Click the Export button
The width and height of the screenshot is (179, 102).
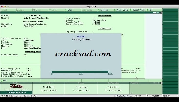click(25, 10)
